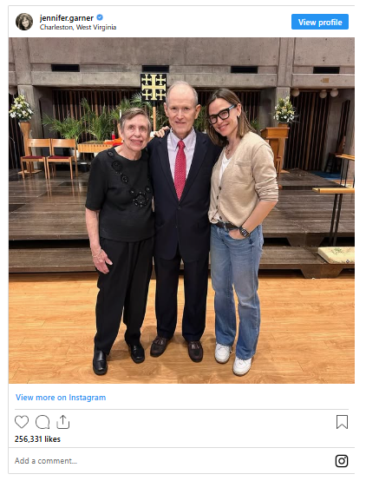
Task: Click the left flower arrangement in the photo
Action: [21, 108]
